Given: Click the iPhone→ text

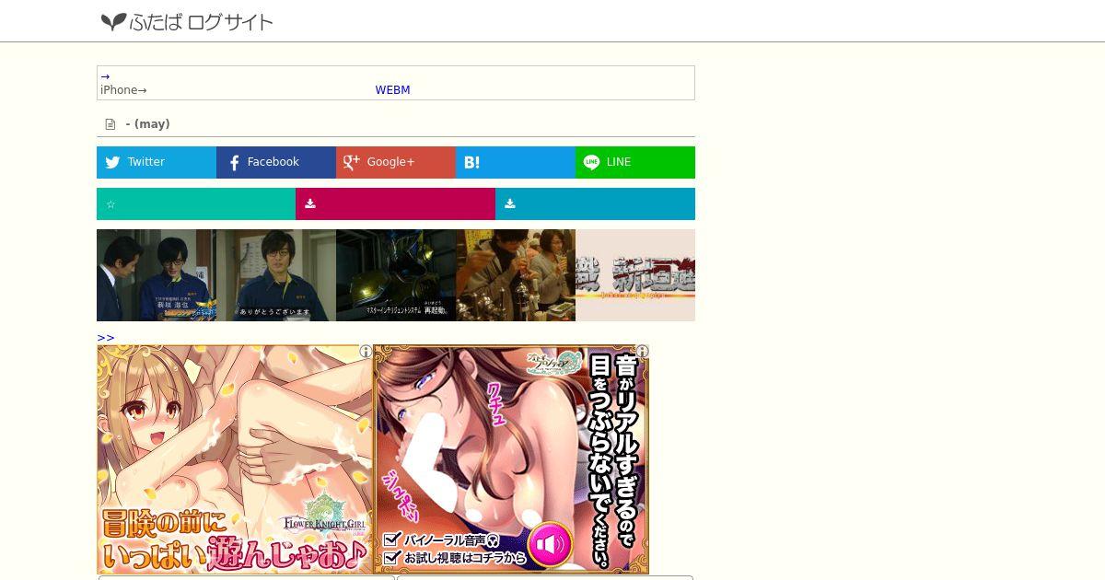Looking at the screenshot, I should click(x=123, y=90).
